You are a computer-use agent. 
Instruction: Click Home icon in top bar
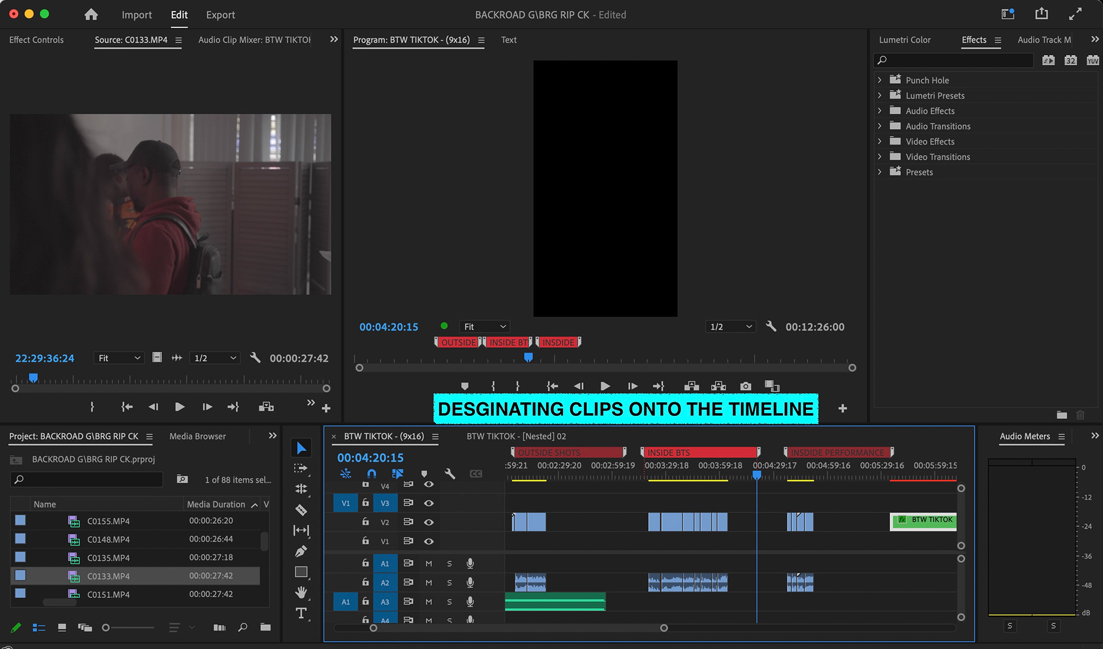coord(91,14)
